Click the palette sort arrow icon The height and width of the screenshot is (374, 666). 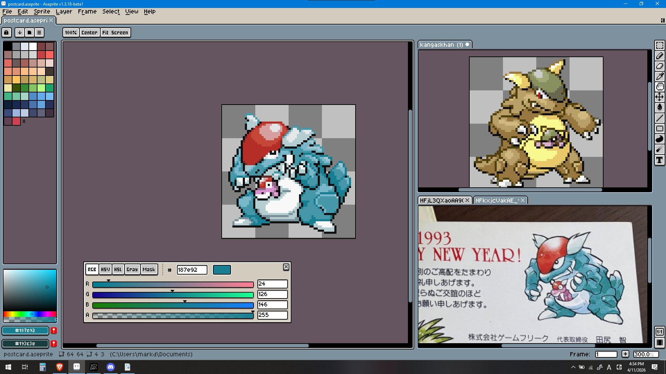tap(19, 33)
